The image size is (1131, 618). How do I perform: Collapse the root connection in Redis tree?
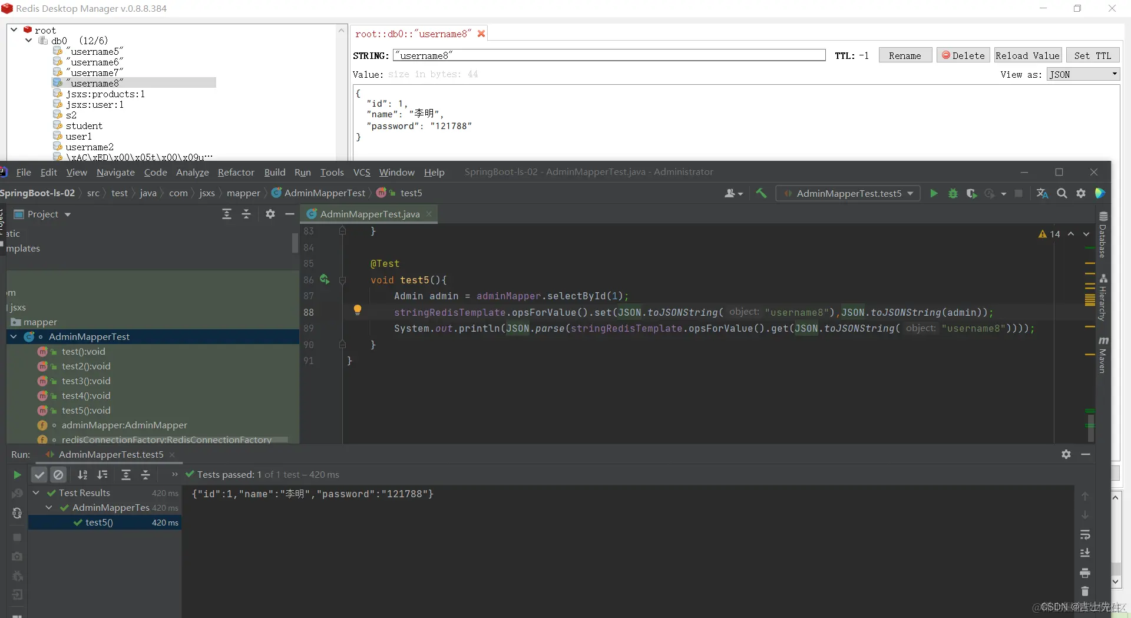click(x=14, y=29)
